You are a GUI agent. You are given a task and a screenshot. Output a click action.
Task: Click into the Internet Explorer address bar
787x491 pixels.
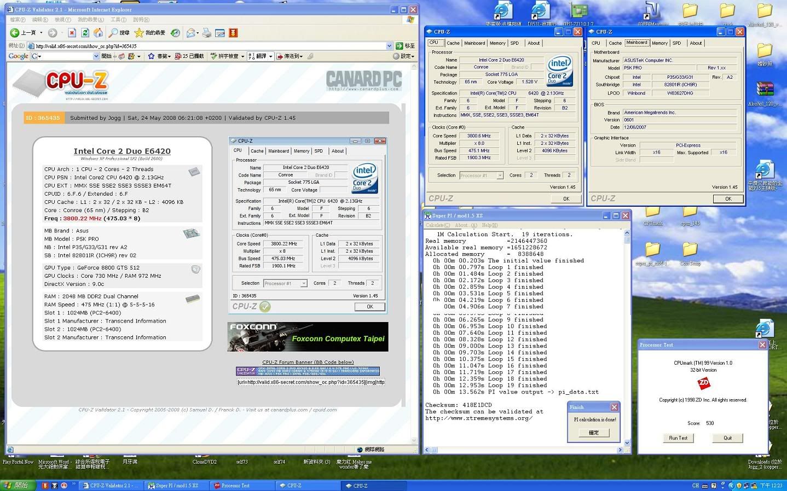(210, 46)
